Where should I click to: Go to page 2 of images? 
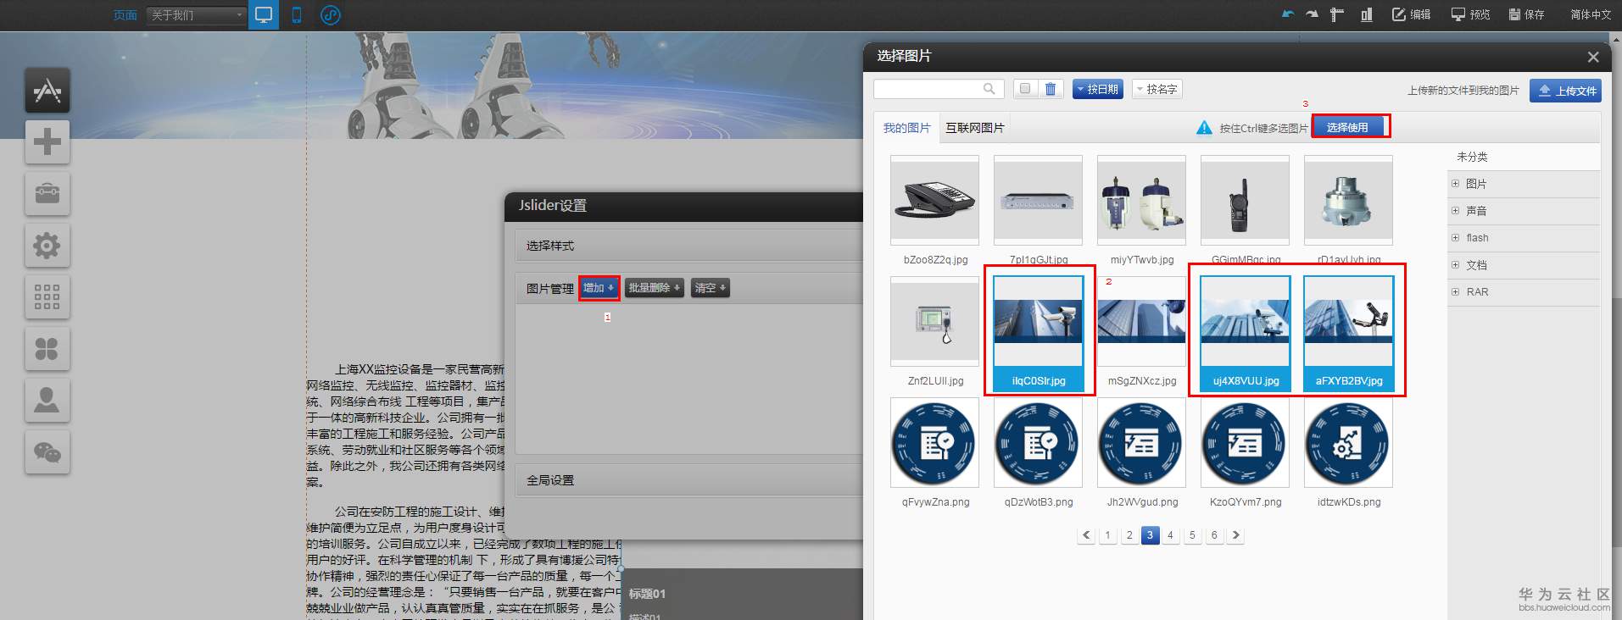(x=1129, y=535)
